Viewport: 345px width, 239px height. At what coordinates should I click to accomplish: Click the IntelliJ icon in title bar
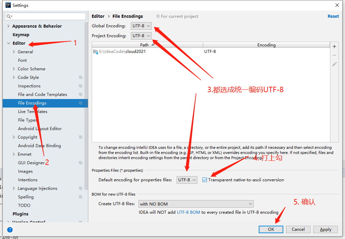pos(8,5)
